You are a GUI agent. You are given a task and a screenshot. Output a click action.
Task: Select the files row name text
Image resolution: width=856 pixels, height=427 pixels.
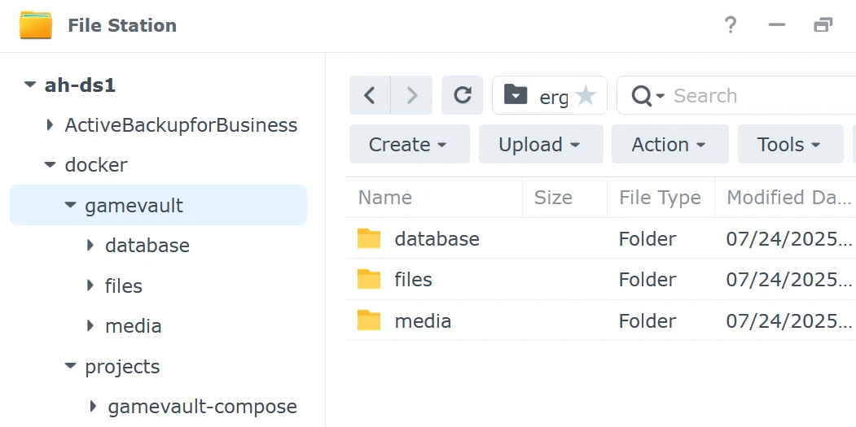pos(413,279)
